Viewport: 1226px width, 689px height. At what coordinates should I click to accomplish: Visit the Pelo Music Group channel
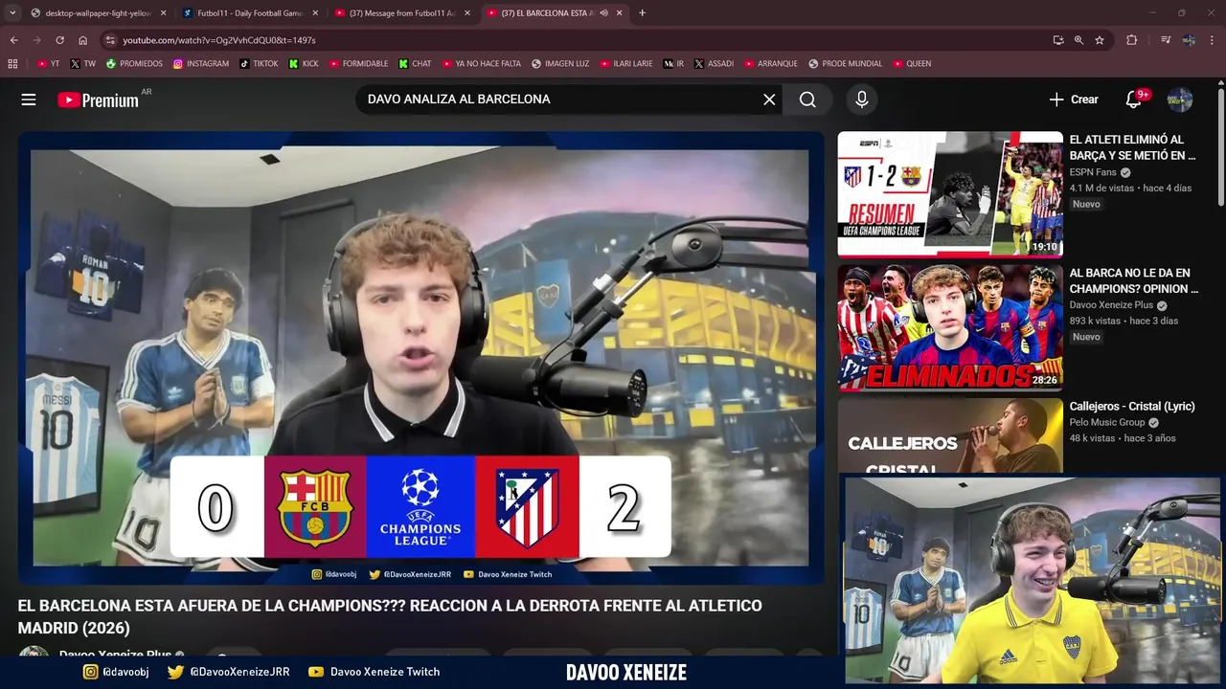coord(1107,422)
